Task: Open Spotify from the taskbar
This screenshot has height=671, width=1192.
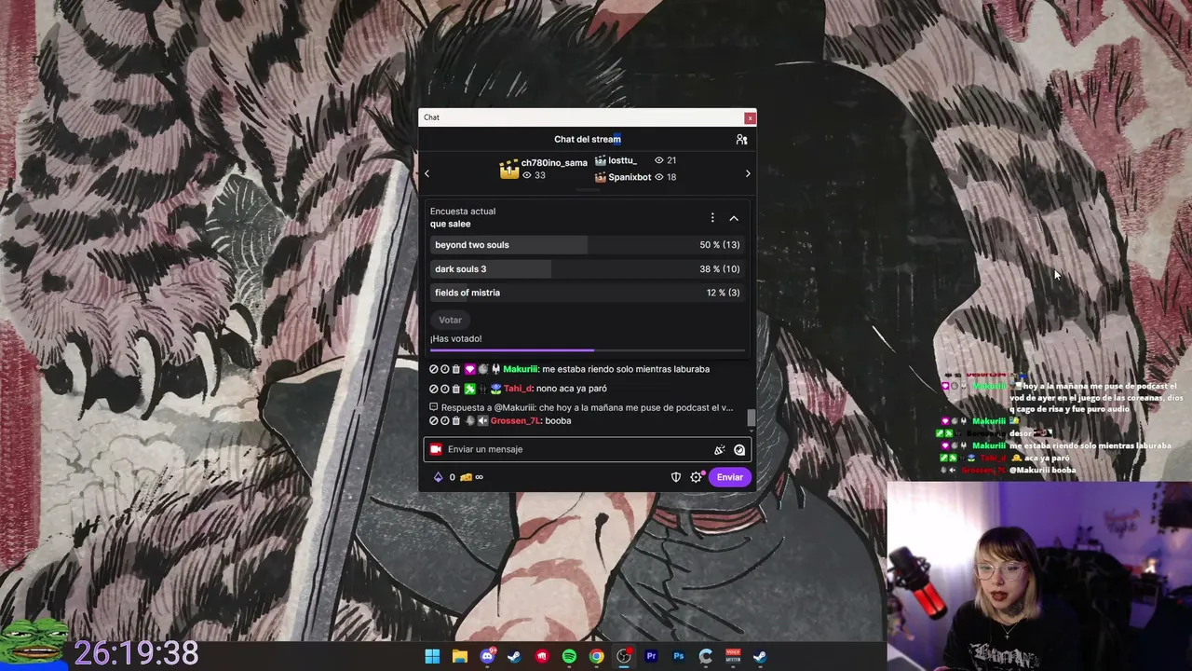Action: click(569, 656)
